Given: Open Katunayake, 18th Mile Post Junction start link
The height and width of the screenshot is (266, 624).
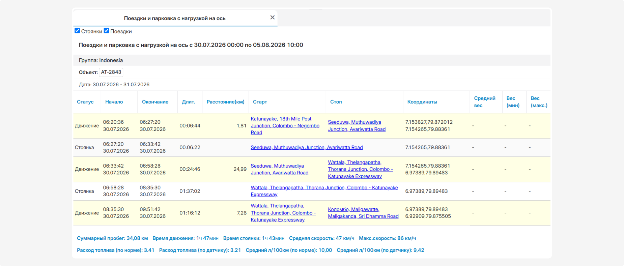Looking at the screenshot, I should (x=285, y=126).
